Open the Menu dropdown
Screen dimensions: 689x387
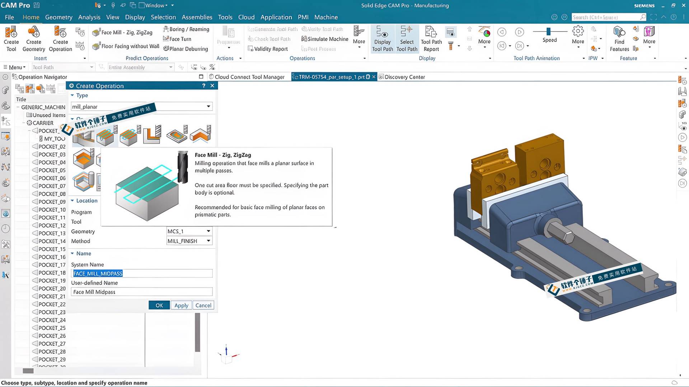click(14, 67)
